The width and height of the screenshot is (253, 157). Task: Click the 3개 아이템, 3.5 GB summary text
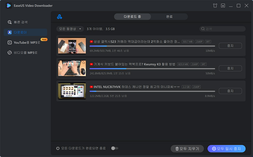(x=101, y=29)
